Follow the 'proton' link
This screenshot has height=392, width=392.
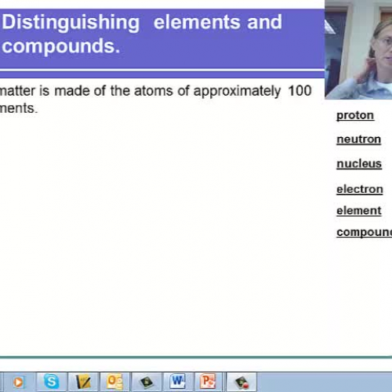(355, 115)
